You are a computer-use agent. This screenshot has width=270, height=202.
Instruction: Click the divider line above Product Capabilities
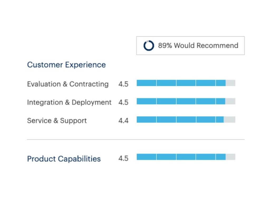(136, 139)
